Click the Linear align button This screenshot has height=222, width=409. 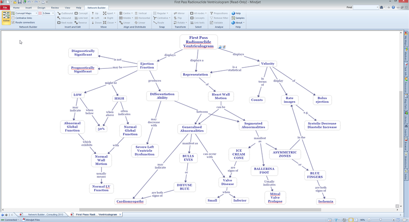pyautogui.click(x=125, y=23)
